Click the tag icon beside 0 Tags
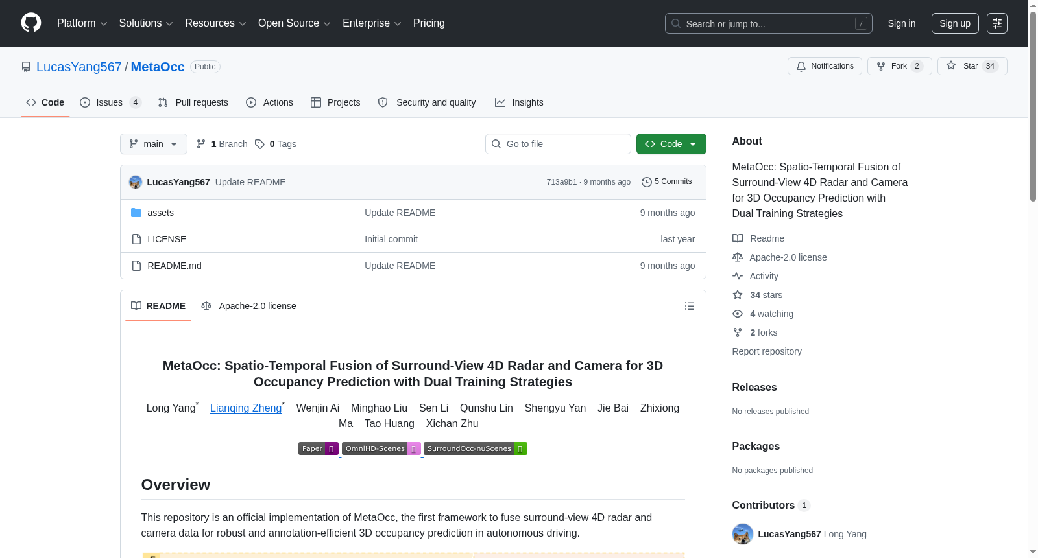Screen dimensions: 1038x558 (x=259, y=144)
